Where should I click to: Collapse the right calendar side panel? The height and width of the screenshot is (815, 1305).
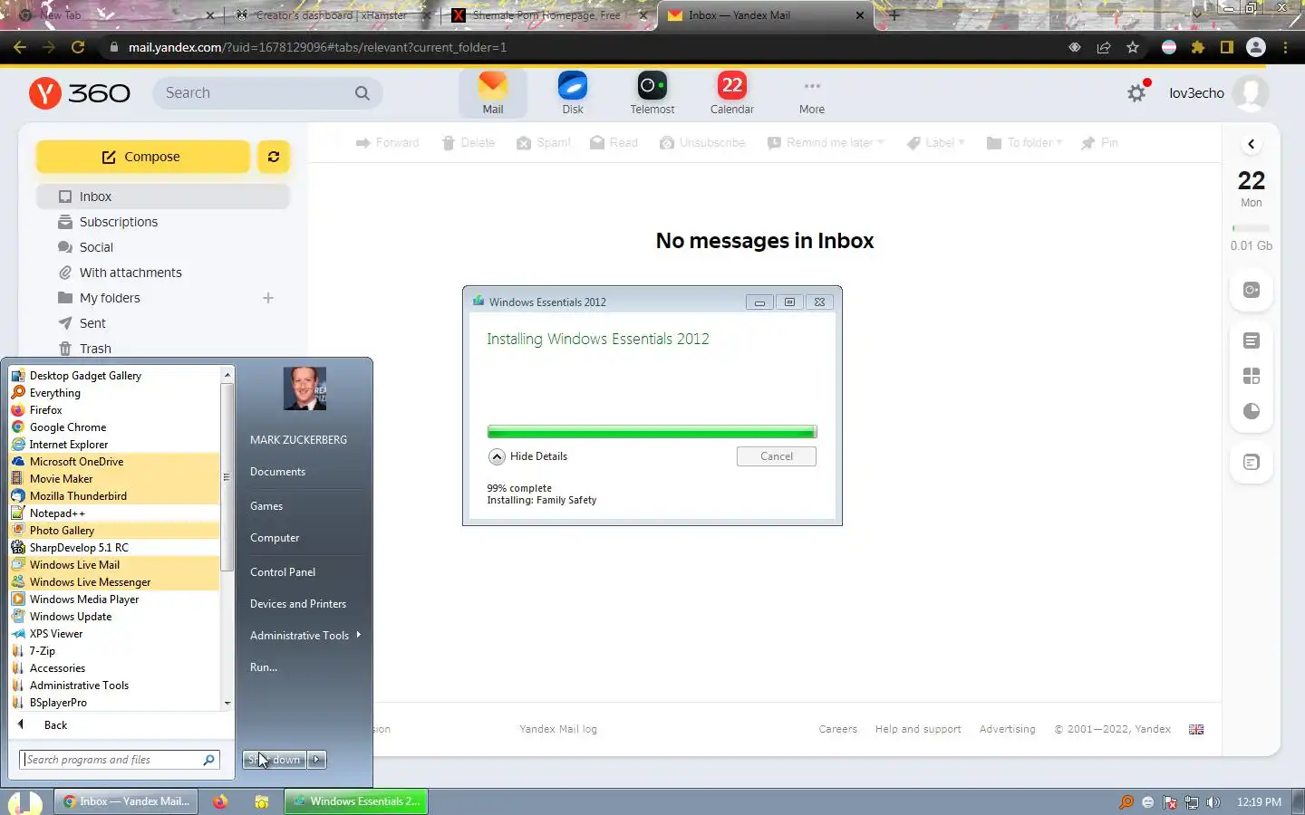(1252, 144)
